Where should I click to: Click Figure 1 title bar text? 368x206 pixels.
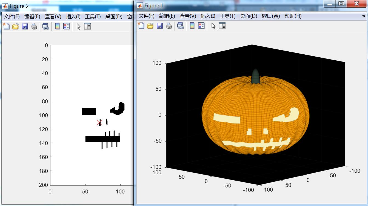(x=154, y=5)
